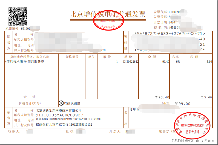Click the bank account 招商银行北京望京支行
Viewport: 218px width, 145px height.
(52, 125)
